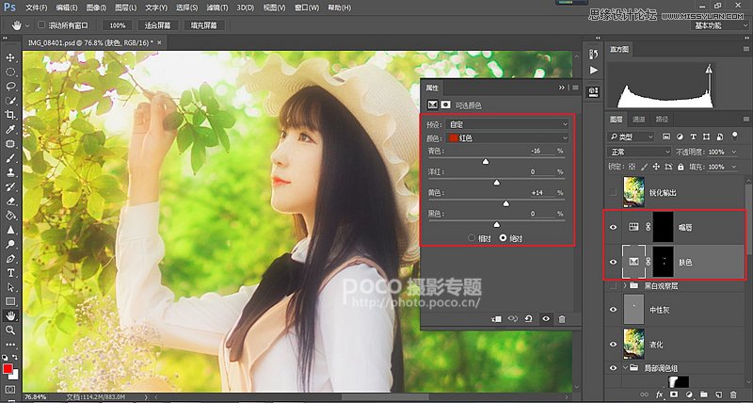Switch to the 通道 channels tab

639,120
